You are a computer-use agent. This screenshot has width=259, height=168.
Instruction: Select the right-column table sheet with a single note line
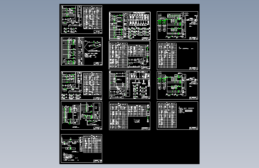177,56
